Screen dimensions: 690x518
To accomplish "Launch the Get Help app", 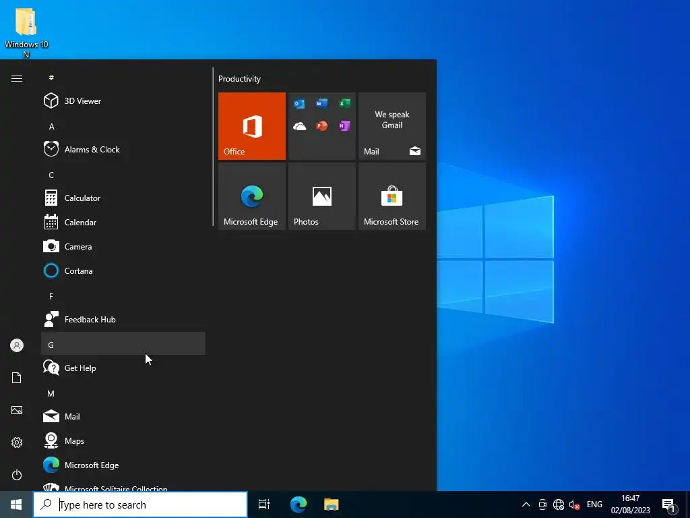I will tap(123, 368).
